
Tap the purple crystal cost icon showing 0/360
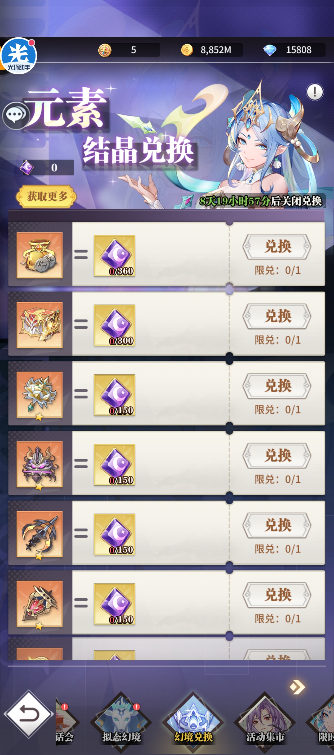pyautogui.click(x=115, y=256)
